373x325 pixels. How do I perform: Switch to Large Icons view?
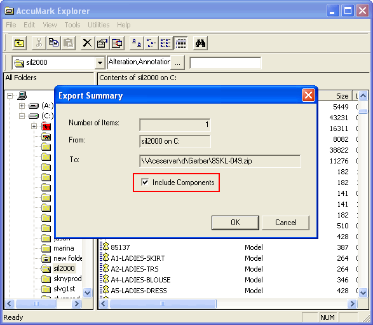click(137, 43)
